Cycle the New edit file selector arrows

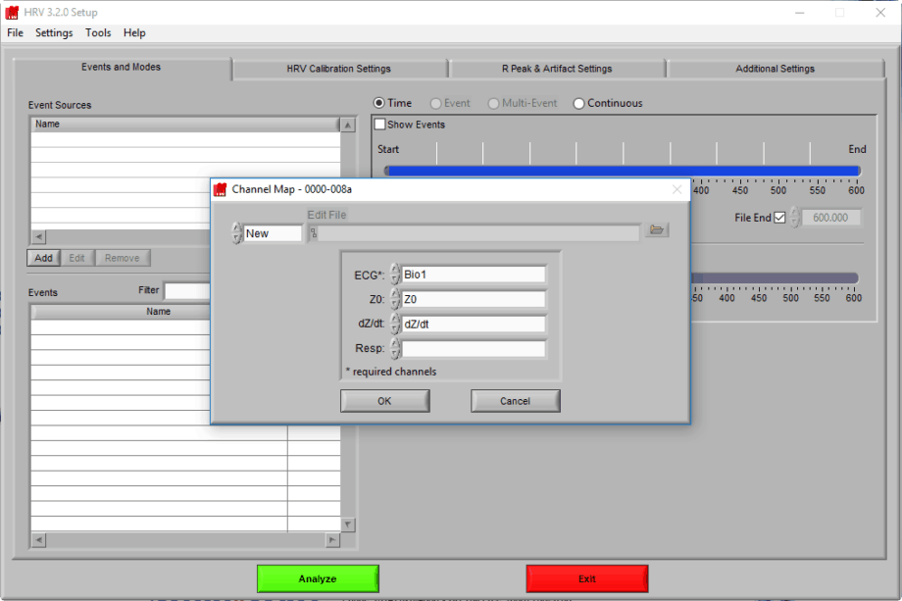[x=235, y=232]
